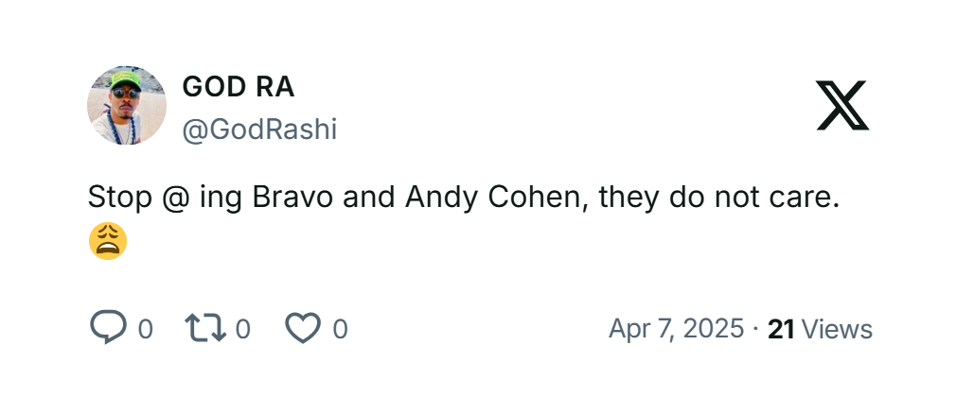The height and width of the screenshot is (397, 956).
Task: Click the GOD RA display name
Action: coord(238,87)
